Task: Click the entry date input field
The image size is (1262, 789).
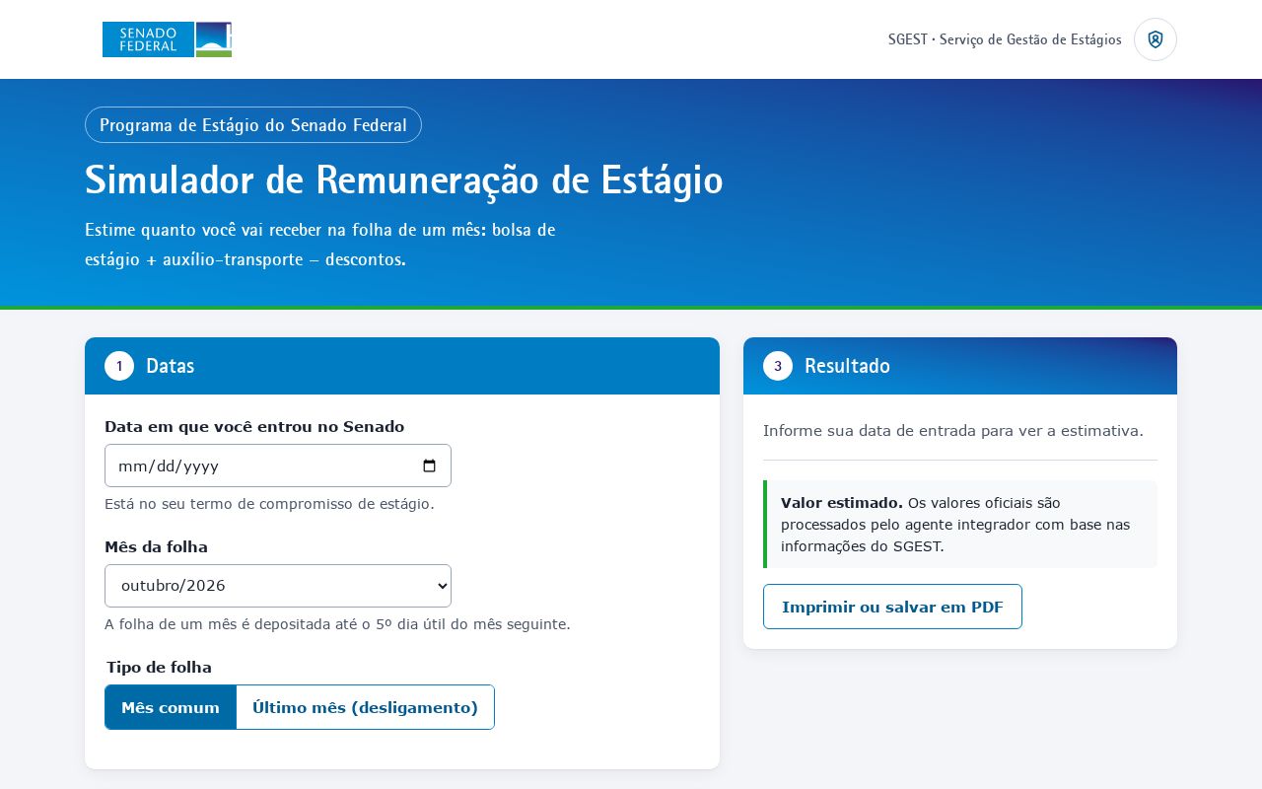Action: coord(278,466)
